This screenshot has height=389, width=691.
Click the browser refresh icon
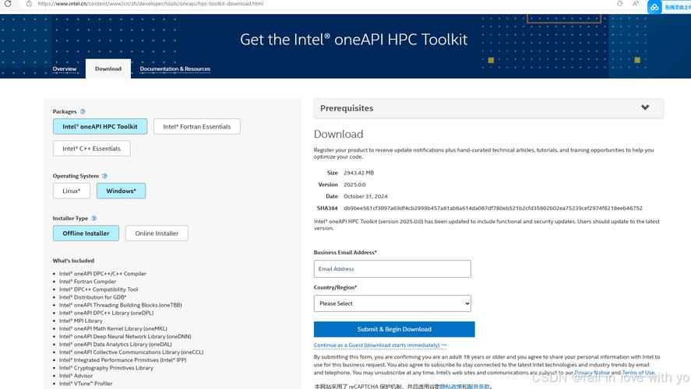(x=8, y=4)
